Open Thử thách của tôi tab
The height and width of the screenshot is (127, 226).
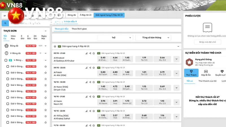[207, 81]
